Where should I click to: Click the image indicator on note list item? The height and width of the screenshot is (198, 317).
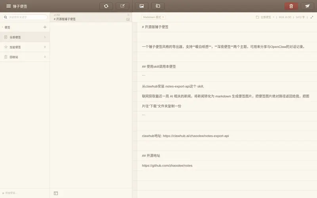(x=128, y=19)
